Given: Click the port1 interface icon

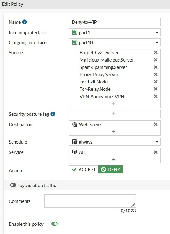Looking at the screenshot, I should click(x=74, y=32).
